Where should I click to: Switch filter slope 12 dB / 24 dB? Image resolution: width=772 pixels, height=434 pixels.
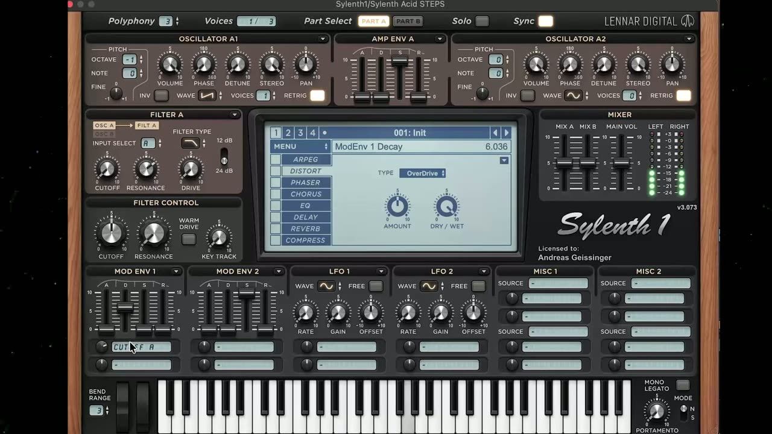pos(224,156)
